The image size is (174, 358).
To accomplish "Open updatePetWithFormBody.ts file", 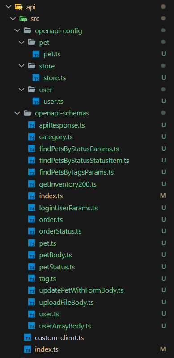I will [x=81, y=290].
